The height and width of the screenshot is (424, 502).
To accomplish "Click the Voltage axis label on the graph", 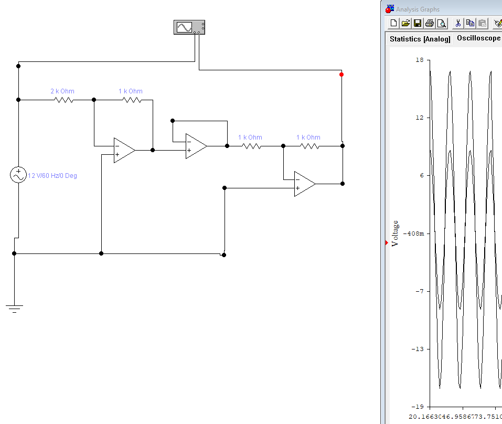I will point(395,234).
